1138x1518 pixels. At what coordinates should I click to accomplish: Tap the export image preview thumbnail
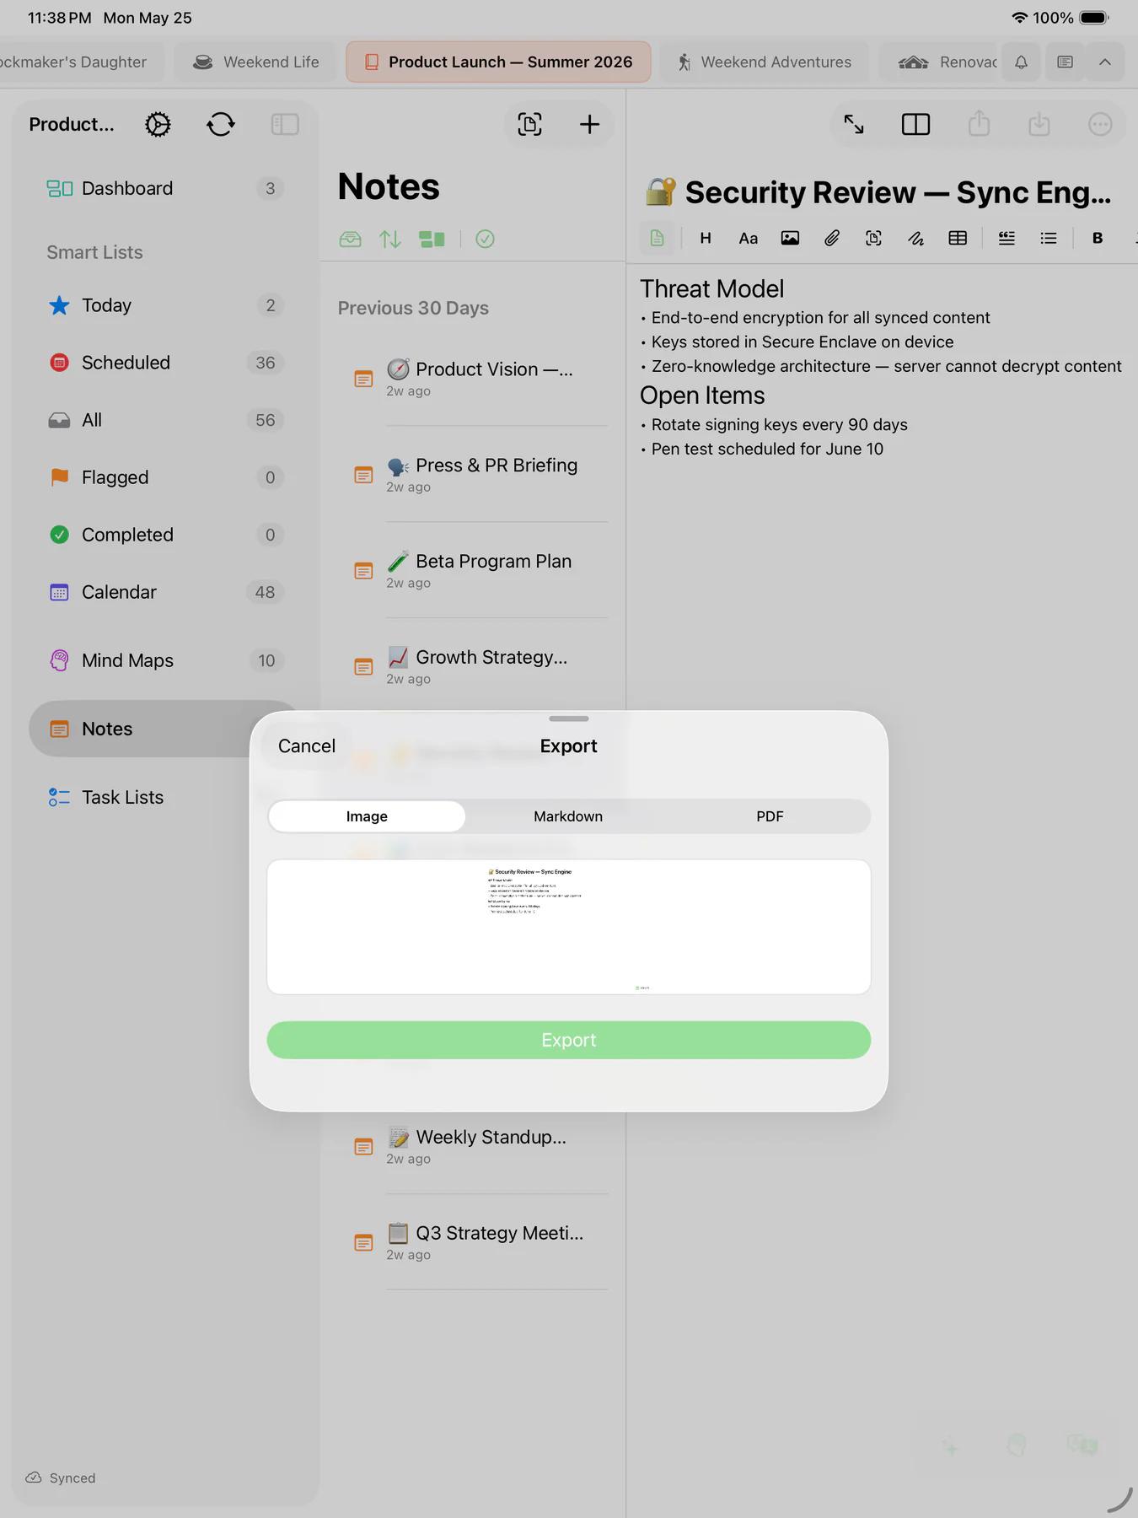pyautogui.click(x=569, y=927)
